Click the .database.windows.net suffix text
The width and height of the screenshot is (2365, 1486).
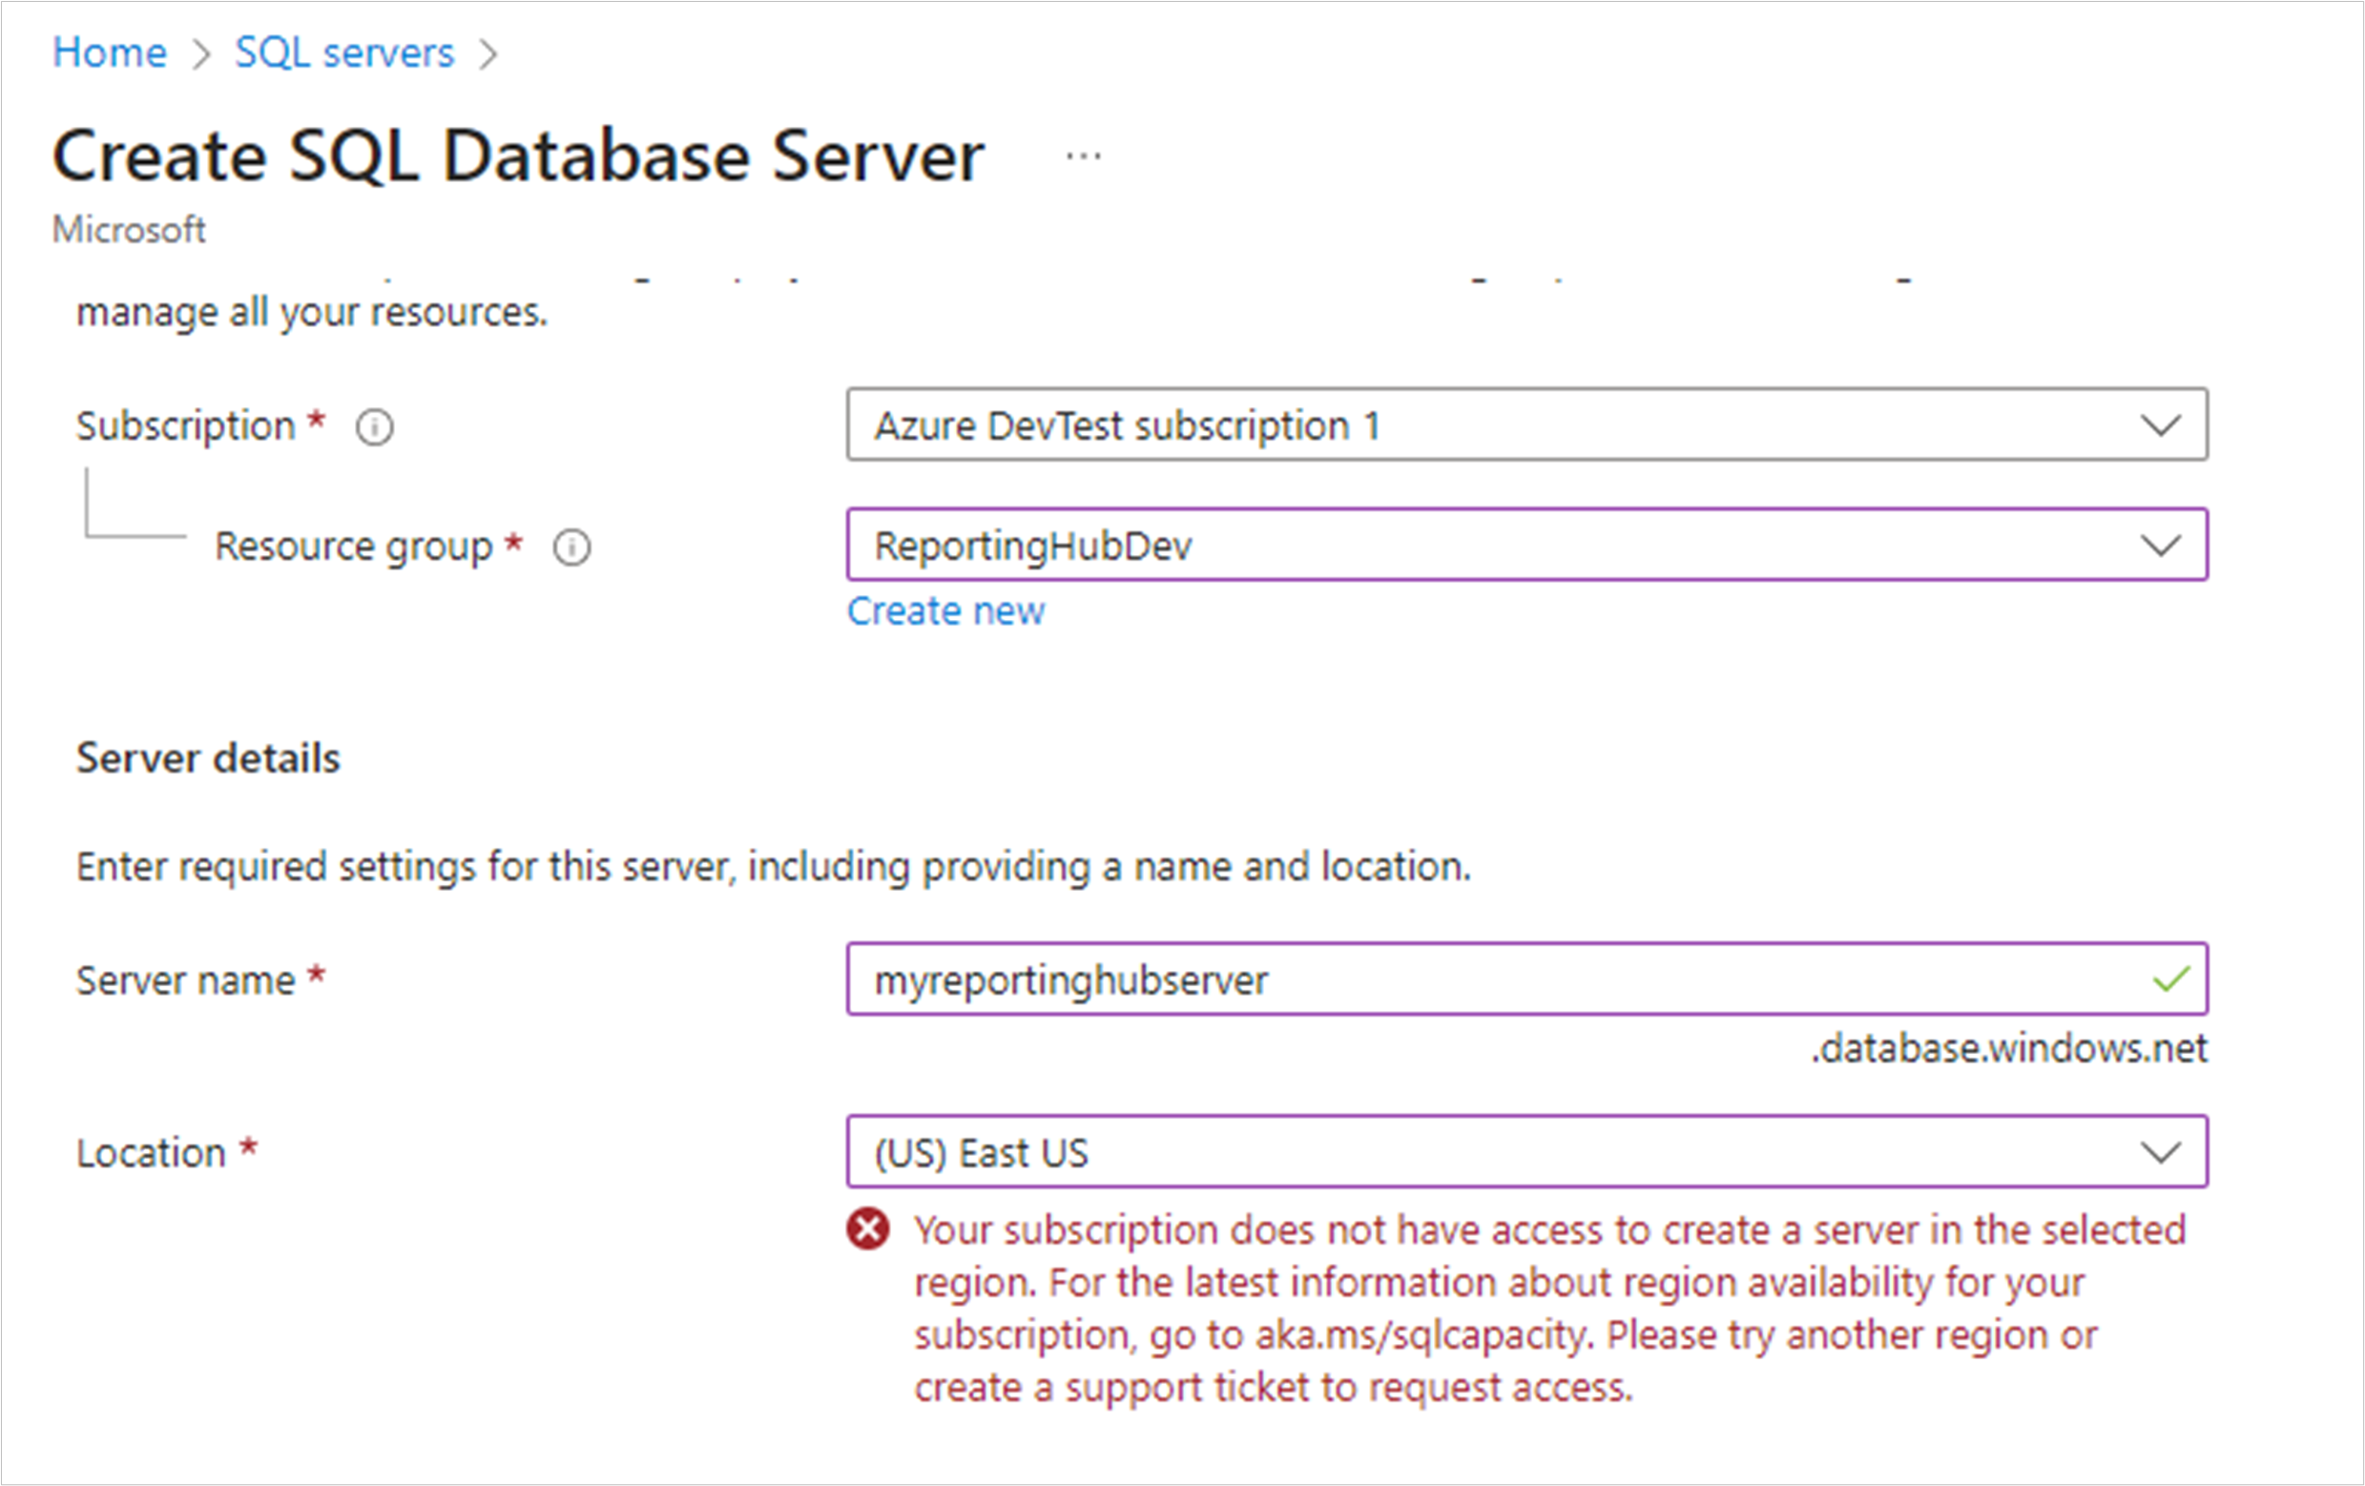[2008, 1049]
